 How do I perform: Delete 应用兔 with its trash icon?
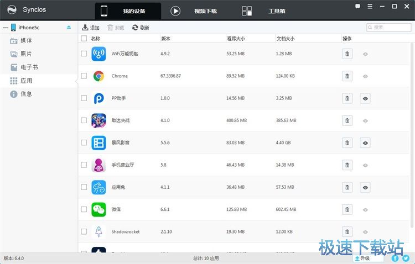[347, 187]
